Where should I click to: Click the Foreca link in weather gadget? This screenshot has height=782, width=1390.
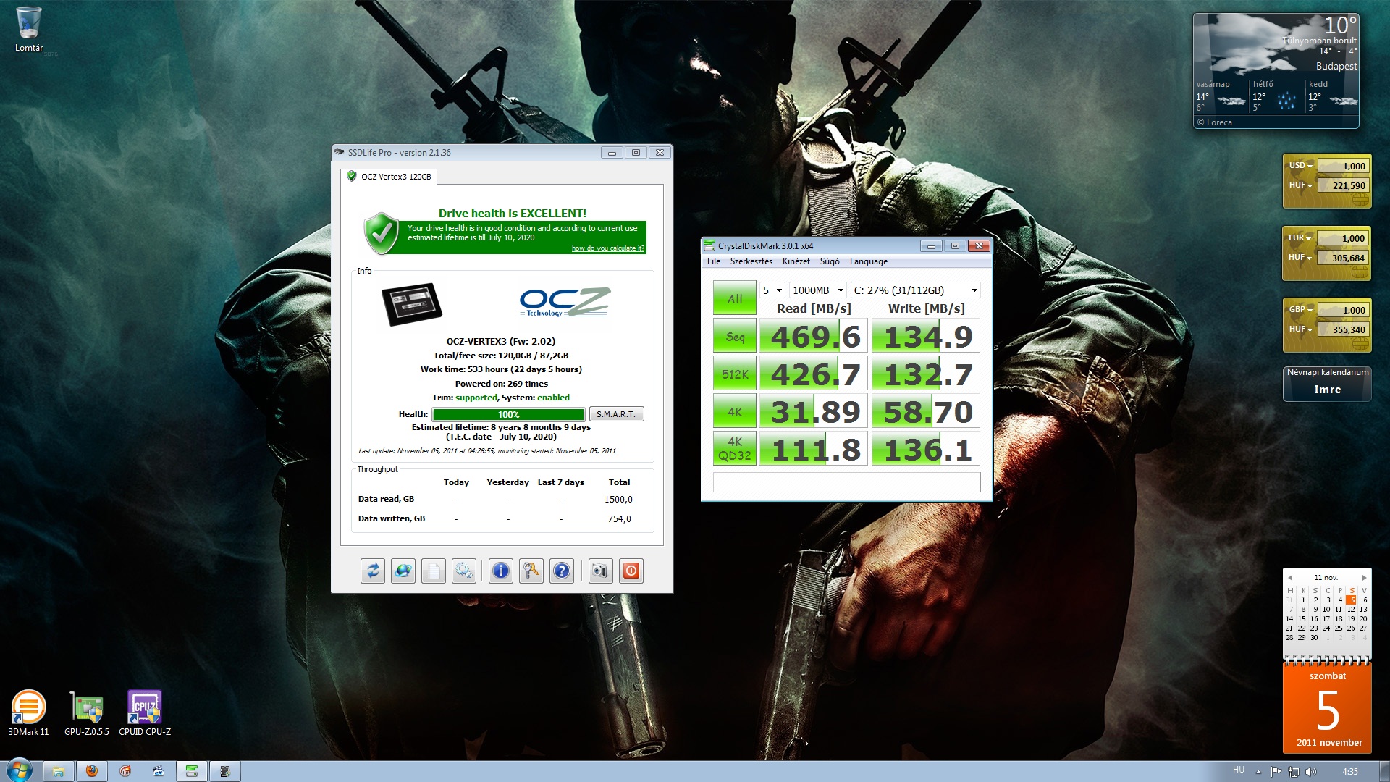click(1215, 122)
